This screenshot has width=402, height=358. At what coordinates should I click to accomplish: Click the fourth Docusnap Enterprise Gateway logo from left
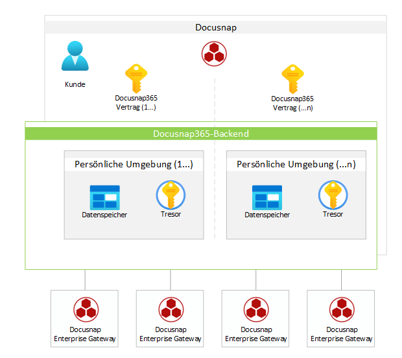[342, 309]
